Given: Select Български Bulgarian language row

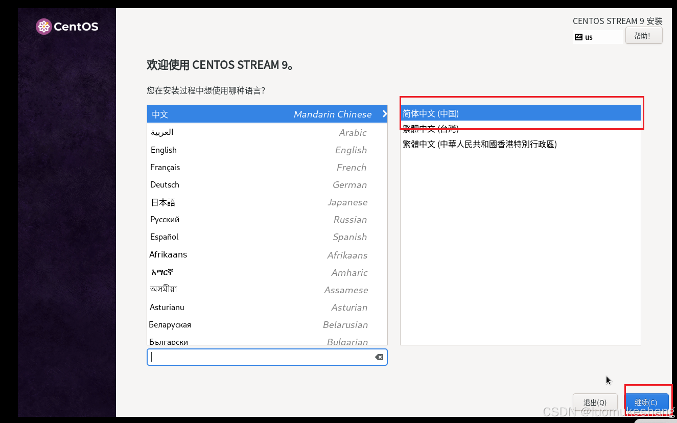Looking at the screenshot, I should 267,340.
